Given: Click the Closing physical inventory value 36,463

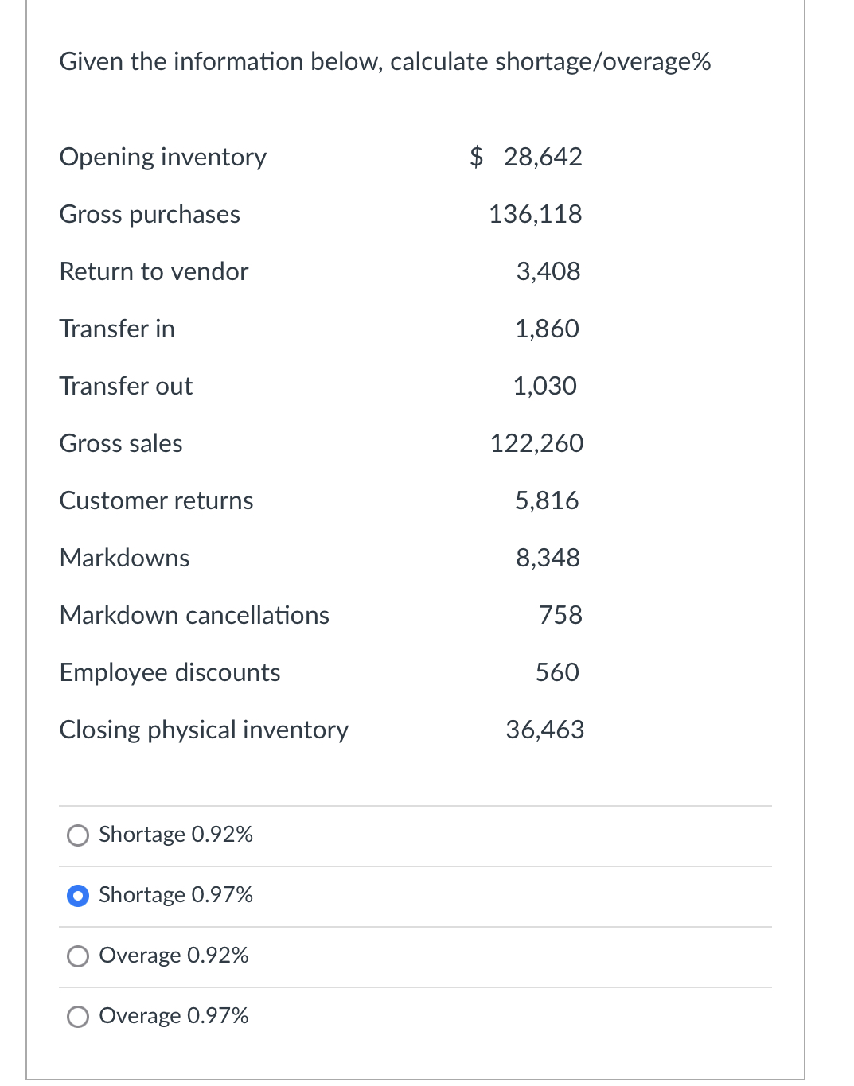Looking at the screenshot, I should pos(544,730).
